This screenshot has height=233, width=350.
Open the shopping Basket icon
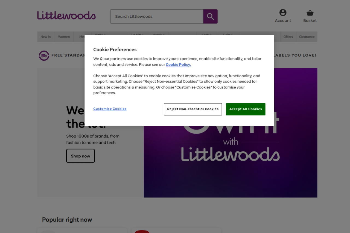pos(310,13)
